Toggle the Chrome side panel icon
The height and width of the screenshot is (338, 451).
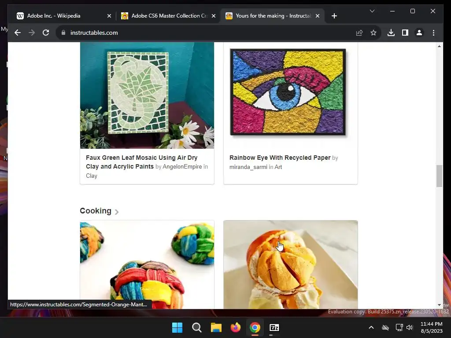point(405,33)
